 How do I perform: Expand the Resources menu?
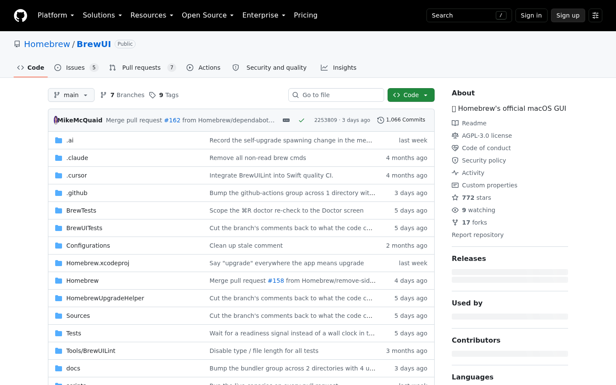(152, 15)
